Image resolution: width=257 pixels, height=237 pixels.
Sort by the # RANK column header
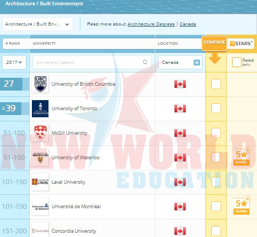pyautogui.click(x=13, y=44)
